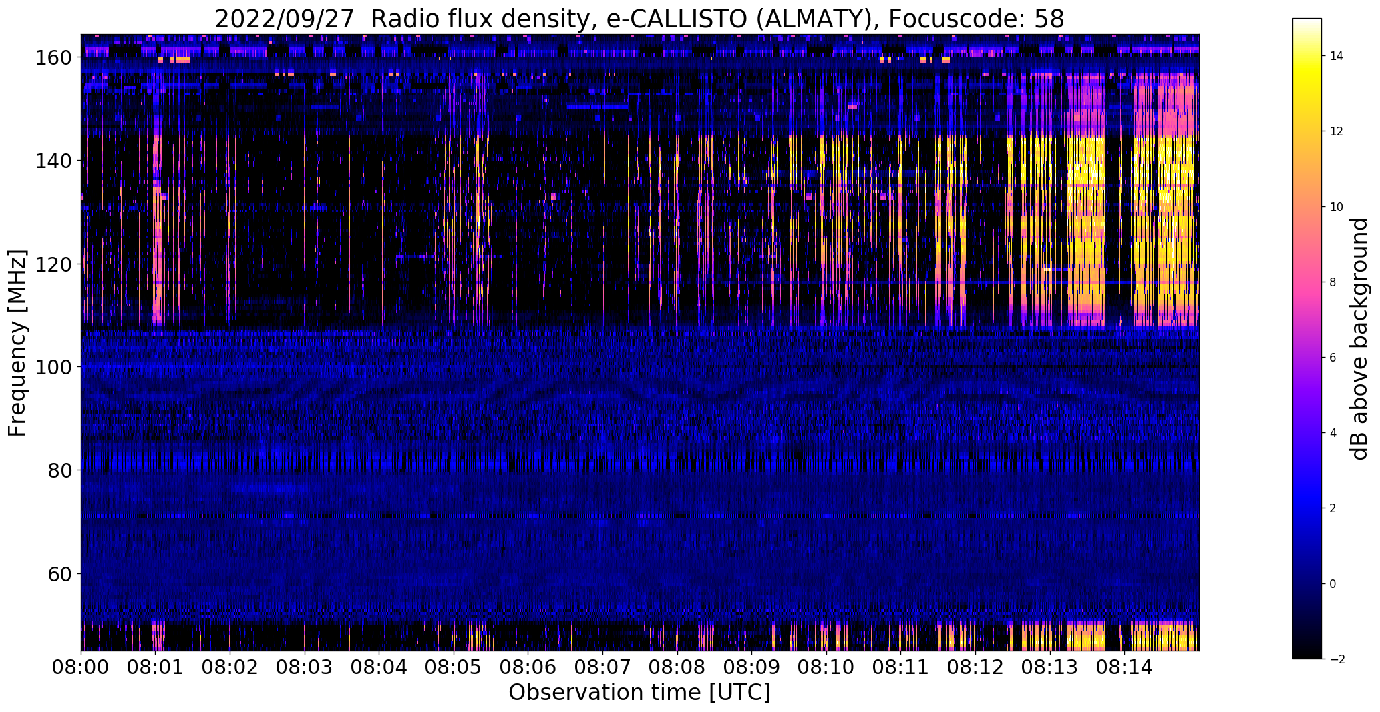Viewport: 1380px width, 712px height.
Task: Click the 08:09 time tick label
Action: pos(751,667)
